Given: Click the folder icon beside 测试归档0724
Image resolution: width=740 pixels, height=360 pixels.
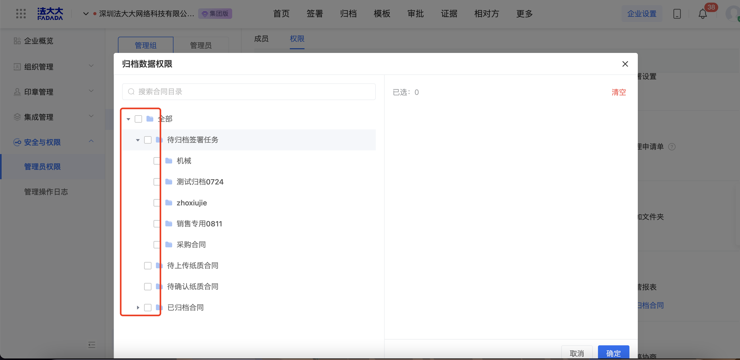Looking at the screenshot, I should [169, 182].
